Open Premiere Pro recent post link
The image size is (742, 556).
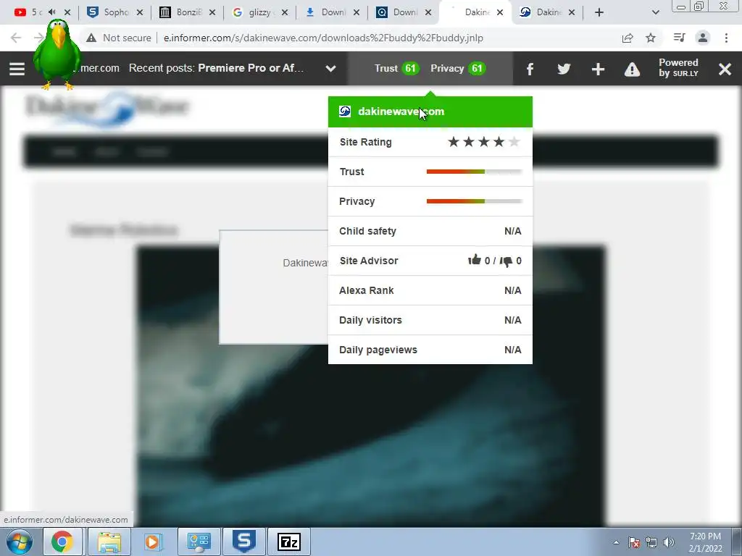pos(251,68)
